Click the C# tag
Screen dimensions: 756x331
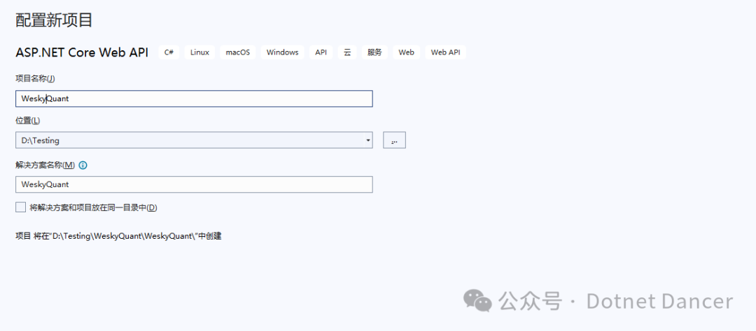click(169, 52)
